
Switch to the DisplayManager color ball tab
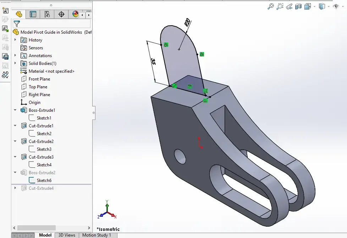pos(75,15)
